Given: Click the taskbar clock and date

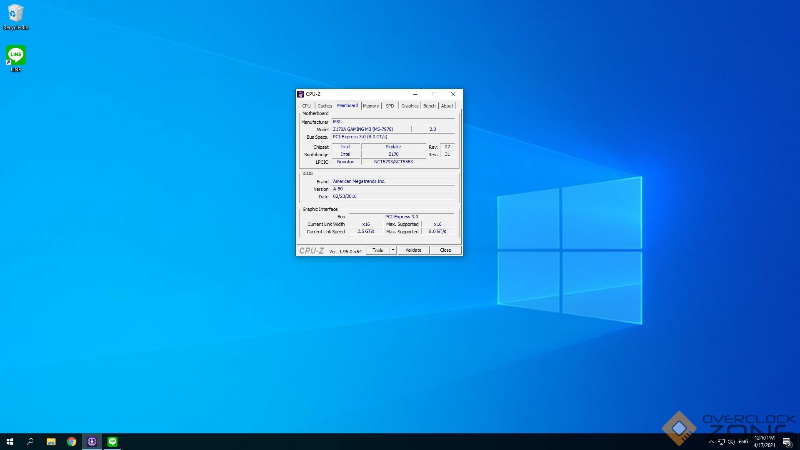Looking at the screenshot, I should coord(764,442).
